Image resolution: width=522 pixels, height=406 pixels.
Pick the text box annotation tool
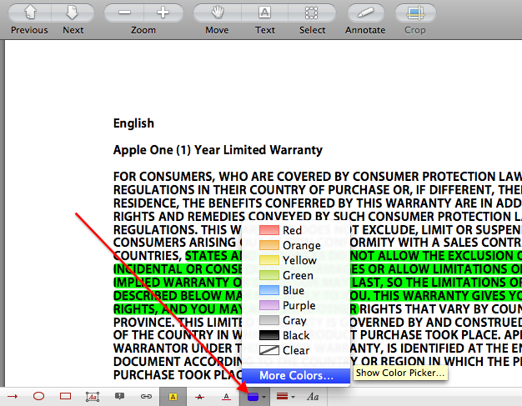pyautogui.click(x=93, y=396)
